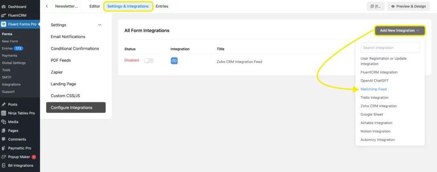Click the Bit Integrations icon
This screenshot has height=172, width=437.
tap(3, 165)
